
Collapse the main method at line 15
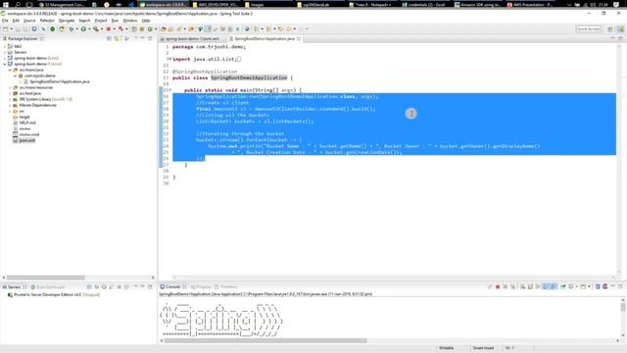[x=170, y=90]
